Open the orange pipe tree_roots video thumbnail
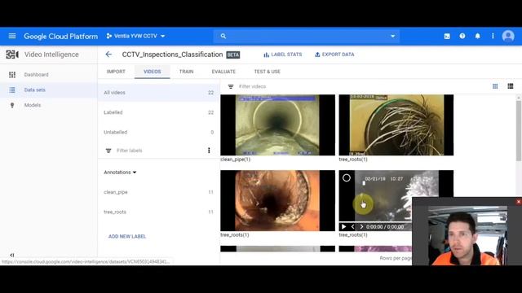The width and height of the screenshot is (522, 293). coord(277,201)
